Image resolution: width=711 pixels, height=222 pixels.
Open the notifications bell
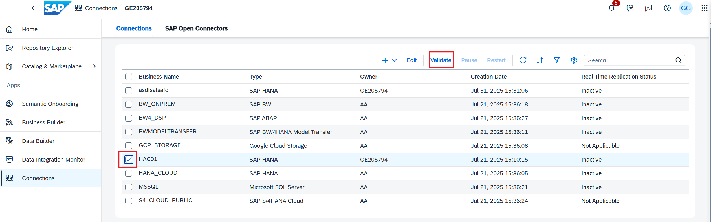pos(611,8)
